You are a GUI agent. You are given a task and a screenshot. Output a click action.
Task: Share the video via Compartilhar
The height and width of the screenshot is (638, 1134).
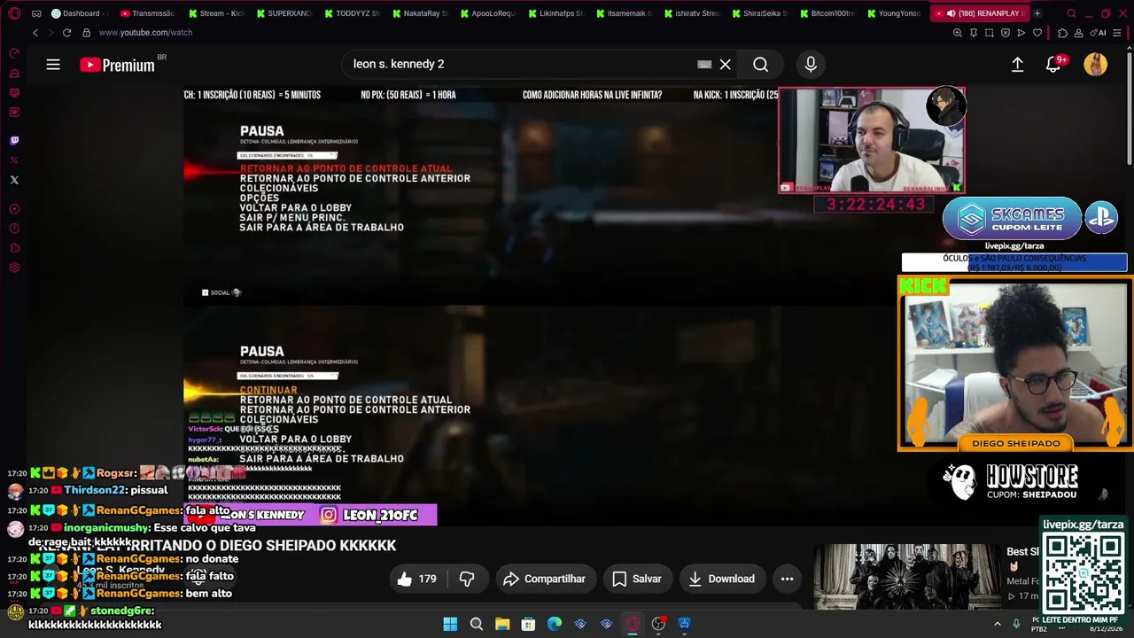[544, 579]
